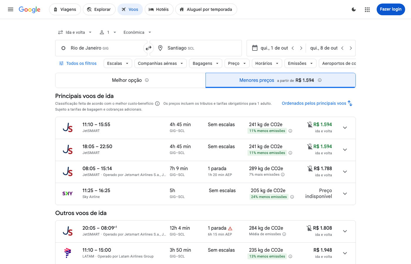
Task: Switch to Aluguel por temporada tab
Action: point(206,9)
